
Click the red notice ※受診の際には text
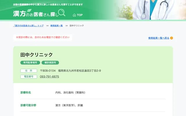(43, 37)
